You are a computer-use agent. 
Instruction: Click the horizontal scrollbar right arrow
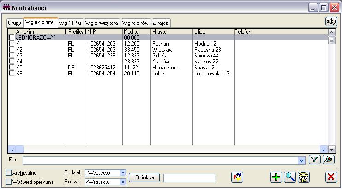[x=324, y=149]
